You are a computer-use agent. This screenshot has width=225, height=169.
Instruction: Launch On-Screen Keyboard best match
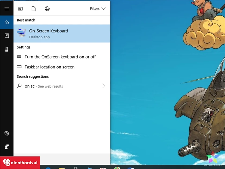[x=62, y=34]
